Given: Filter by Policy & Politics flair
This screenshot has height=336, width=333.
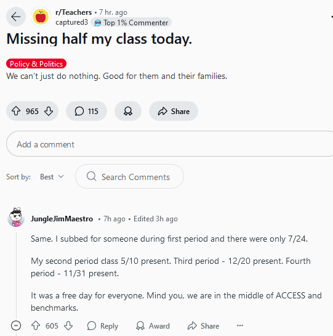Looking at the screenshot, I should (x=36, y=64).
